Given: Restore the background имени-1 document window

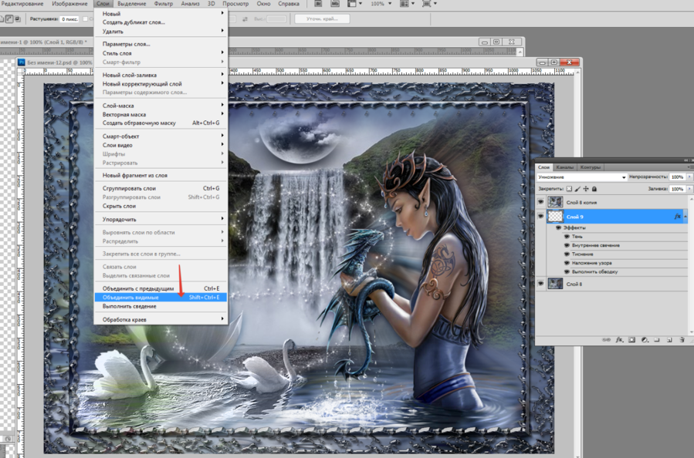Looking at the screenshot, I should tap(496, 42).
